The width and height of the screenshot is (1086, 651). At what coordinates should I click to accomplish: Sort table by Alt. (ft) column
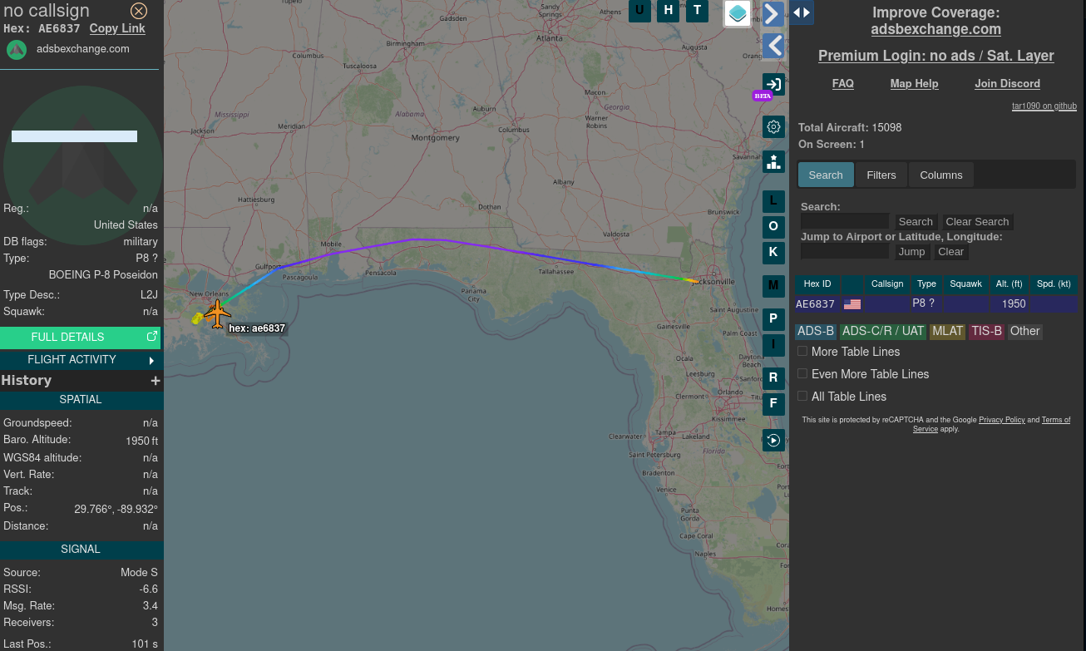click(1009, 284)
